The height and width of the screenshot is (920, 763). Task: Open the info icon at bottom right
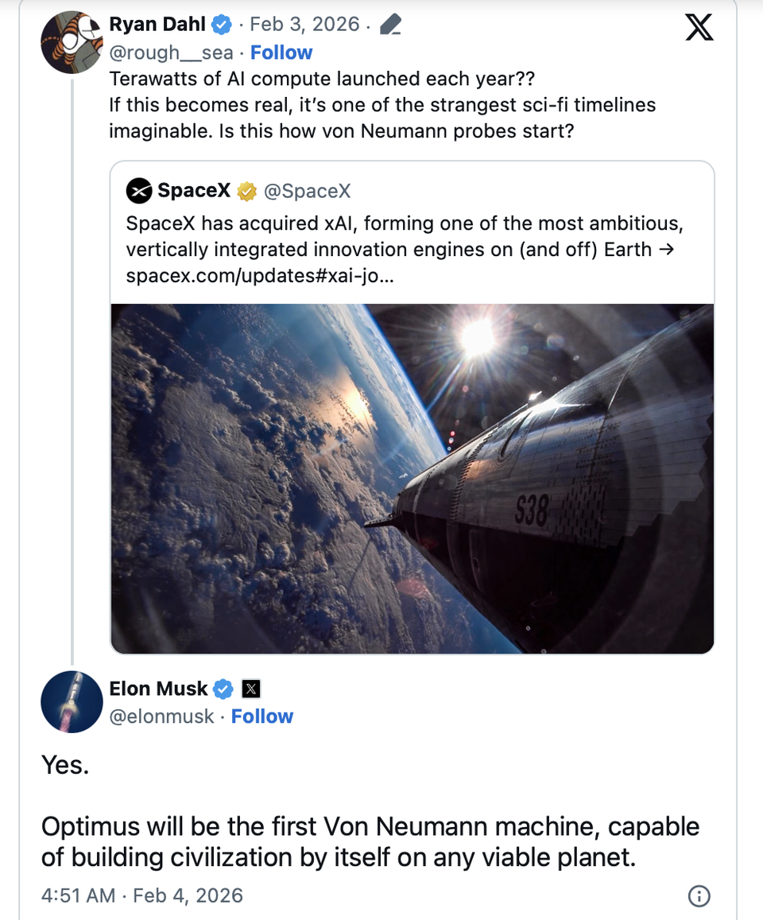tap(698, 896)
